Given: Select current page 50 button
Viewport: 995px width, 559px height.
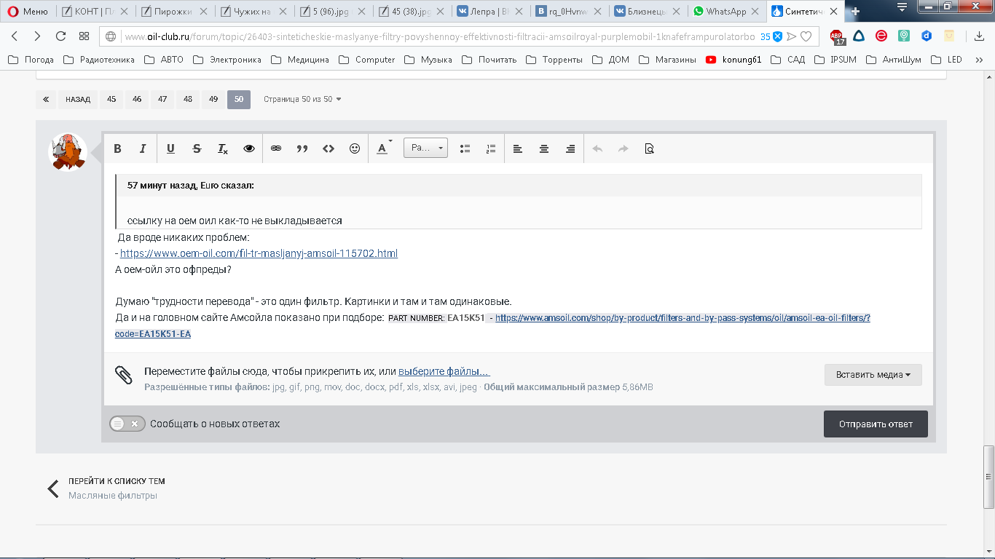Looking at the screenshot, I should pos(239,100).
